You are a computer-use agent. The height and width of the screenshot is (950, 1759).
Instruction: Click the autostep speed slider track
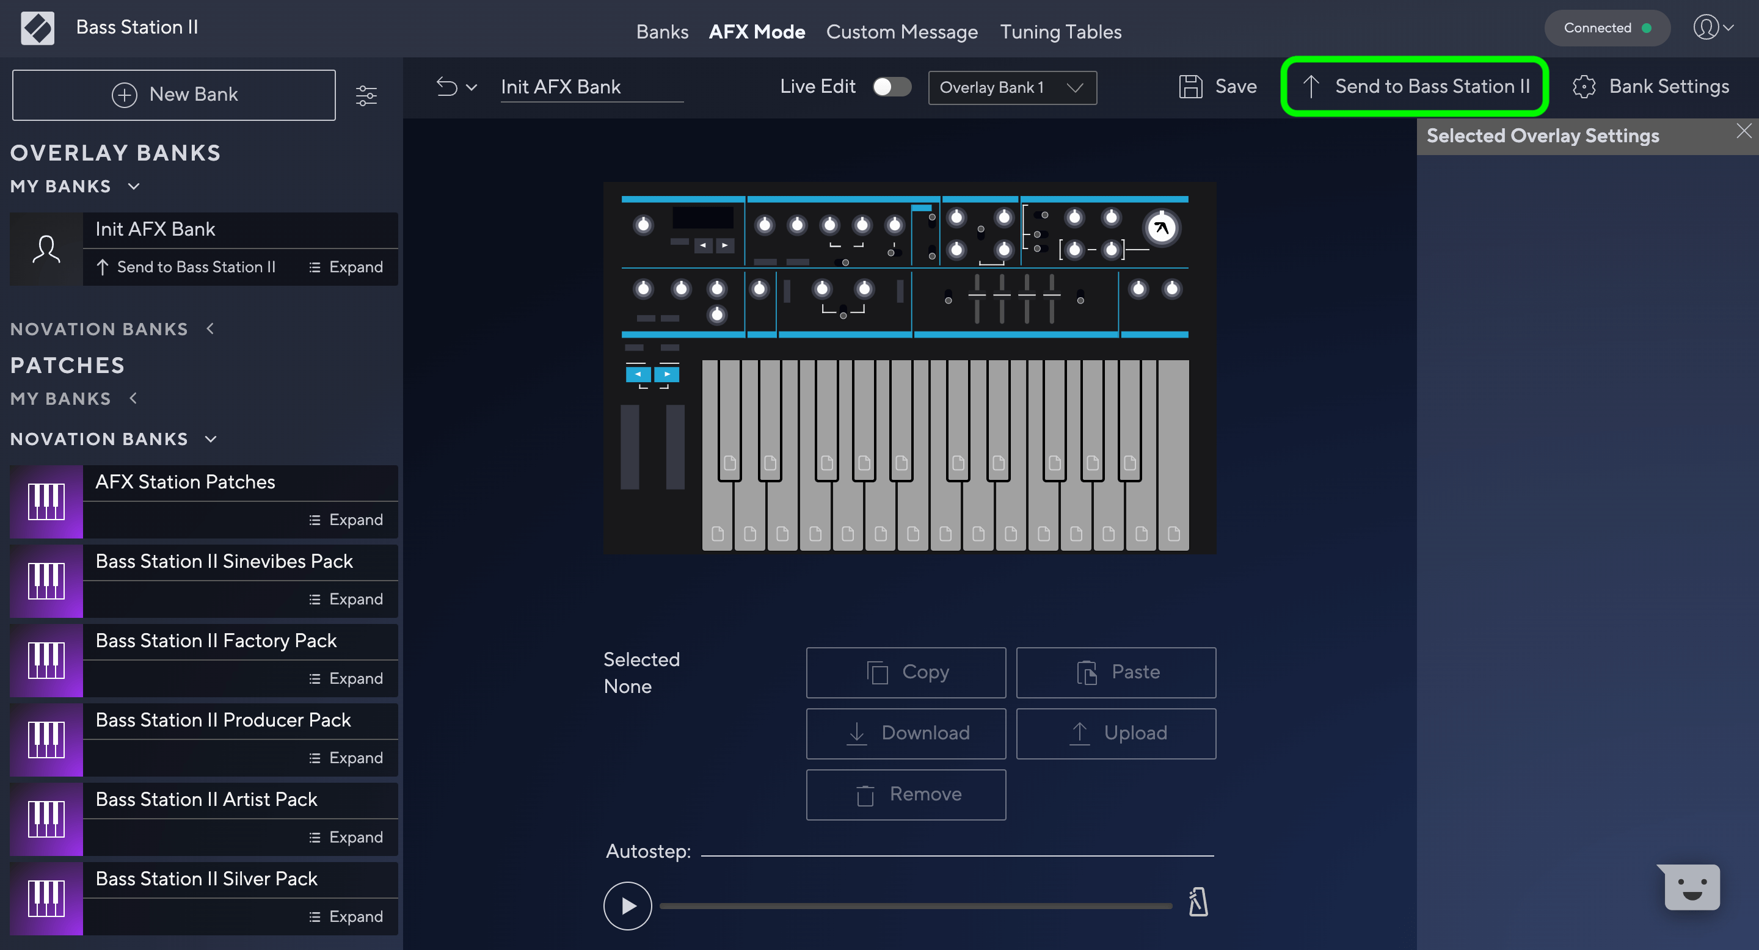tap(916, 905)
